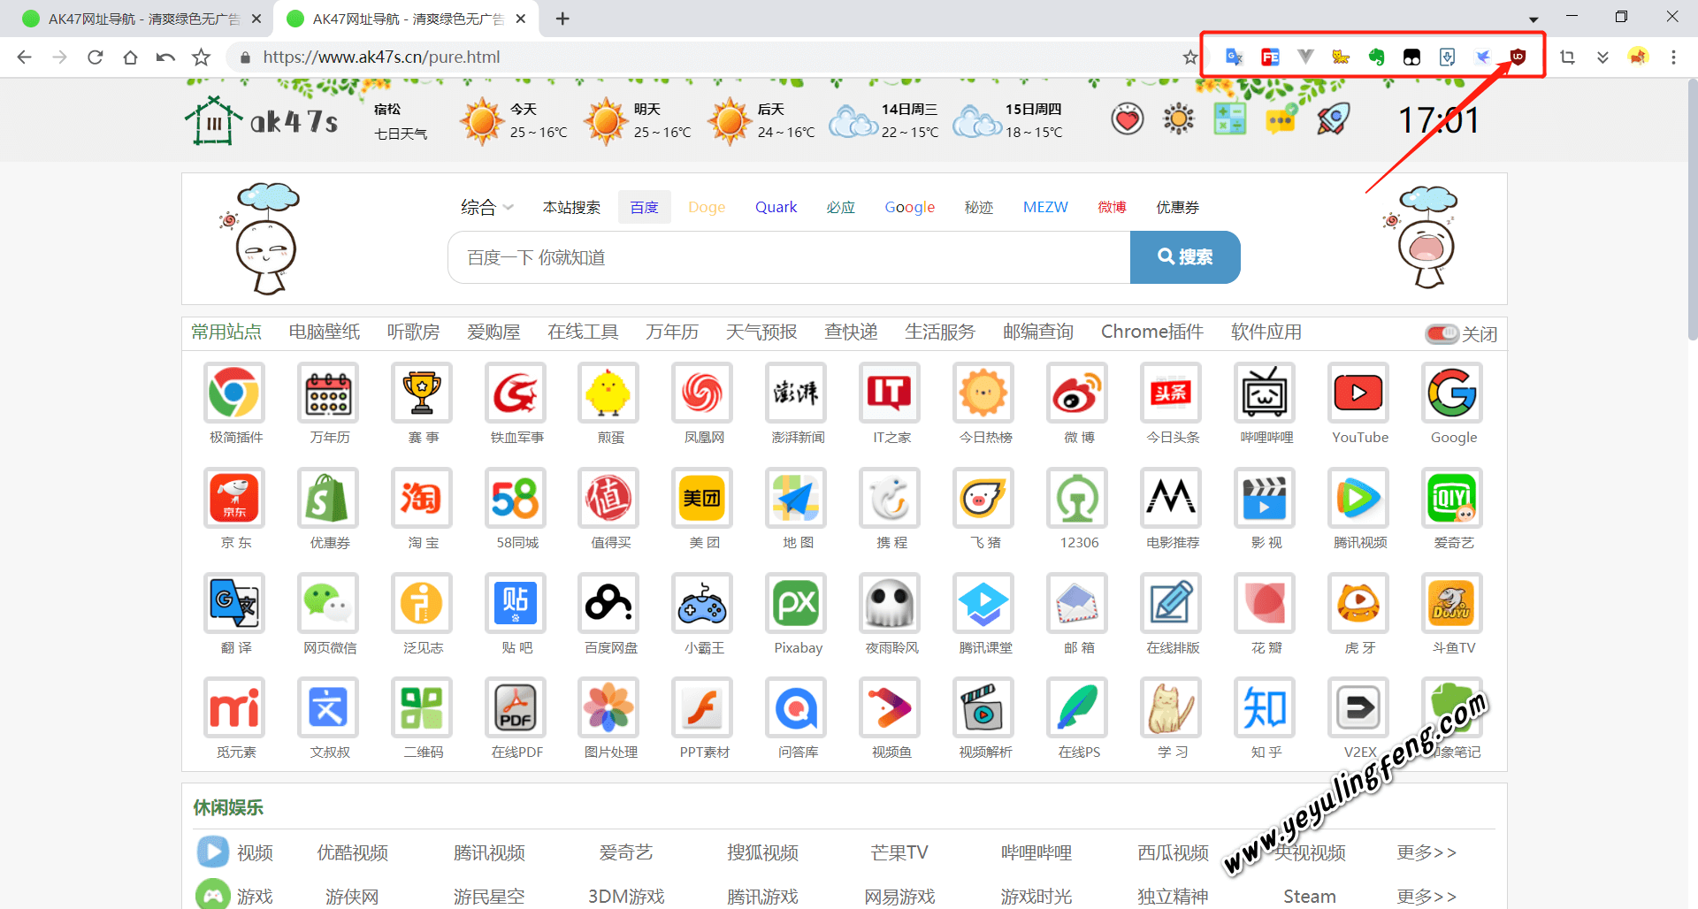Open the 万年历 calendar icon
Image resolution: width=1698 pixels, height=909 pixels.
(x=328, y=393)
